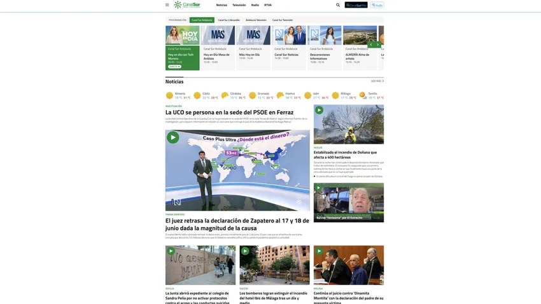Expand Noticias with VER MÁS
The image size is (541, 304).
coord(377,81)
